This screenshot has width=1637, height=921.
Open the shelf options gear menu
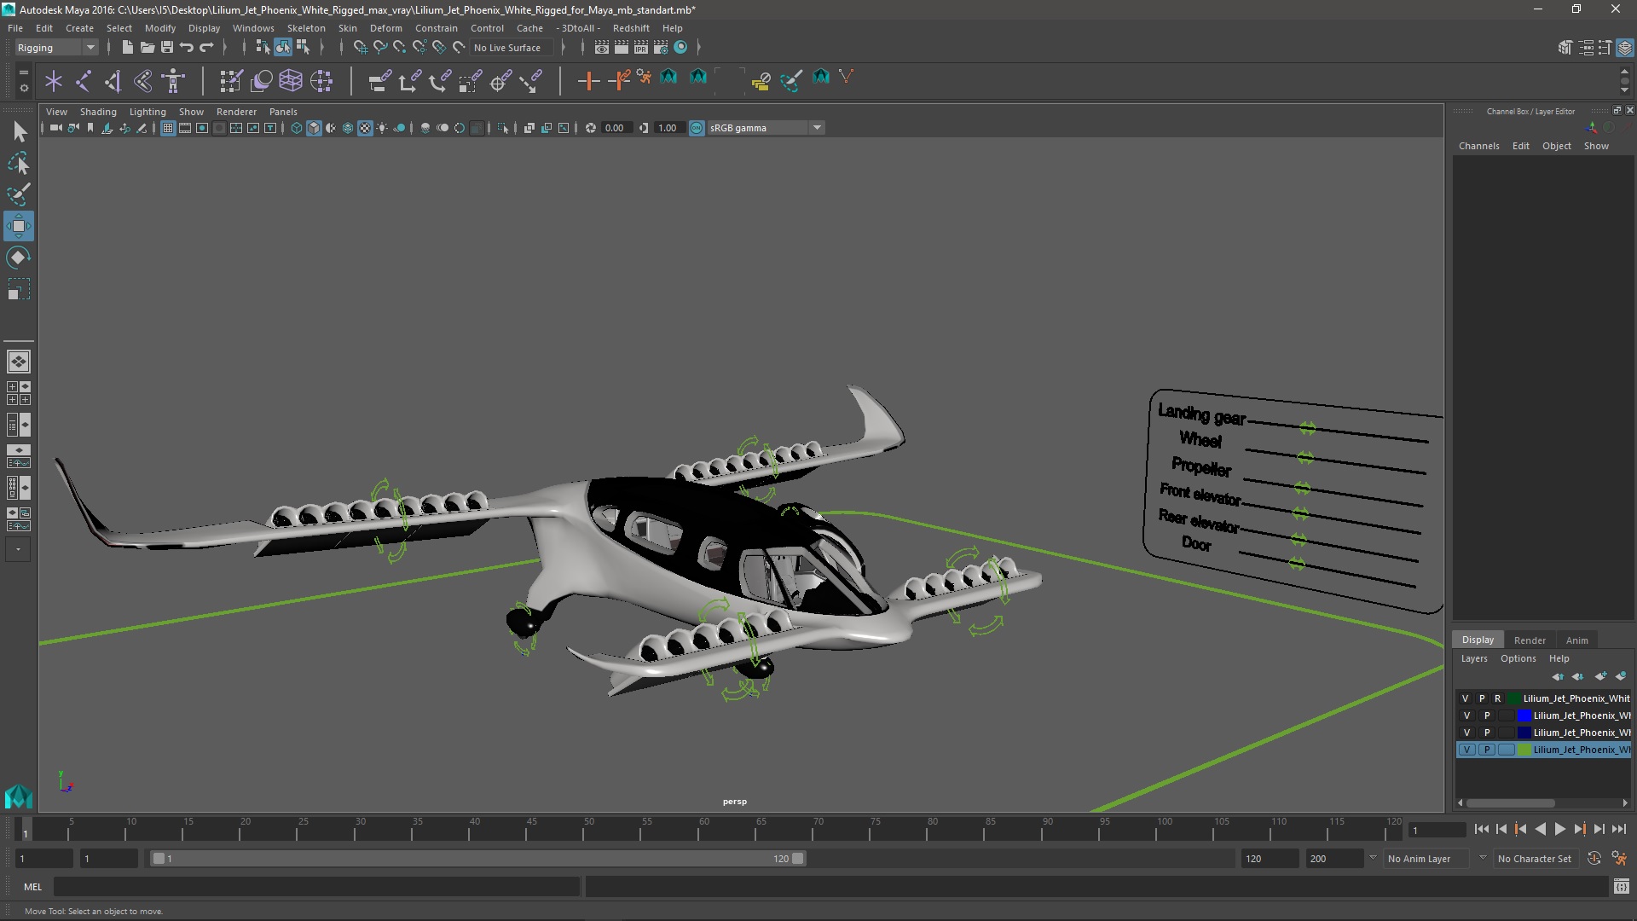click(x=23, y=87)
